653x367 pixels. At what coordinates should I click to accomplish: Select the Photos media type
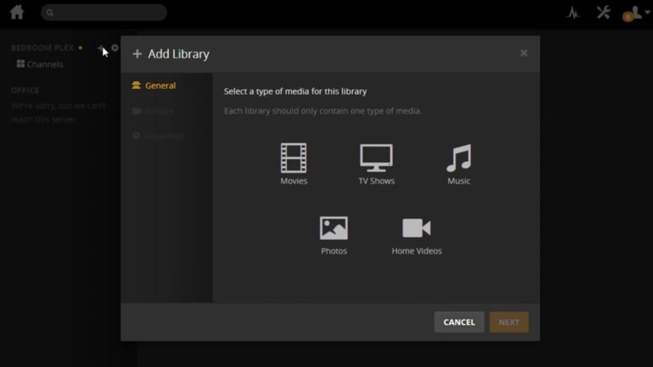tap(334, 235)
